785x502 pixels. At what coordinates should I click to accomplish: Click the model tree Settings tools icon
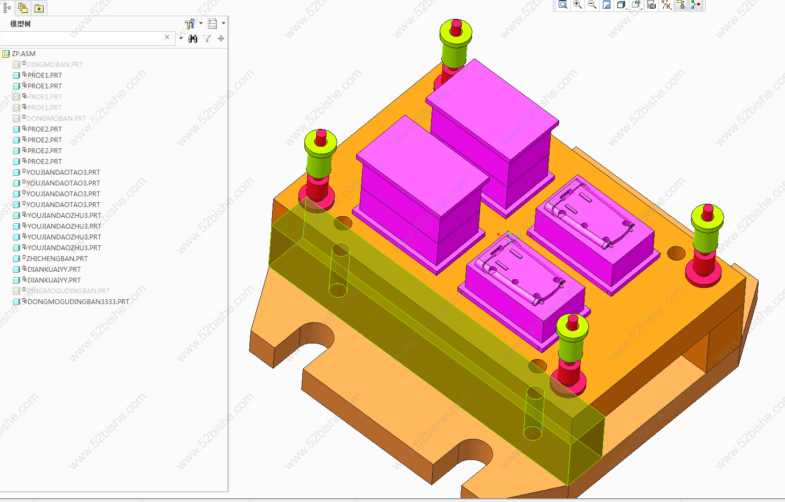[x=190, y=24]
